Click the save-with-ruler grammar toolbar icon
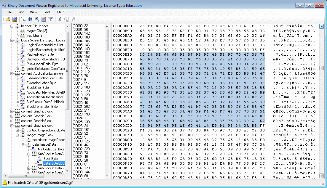This screenshot has height=188, width=327. tap(15, 19)
